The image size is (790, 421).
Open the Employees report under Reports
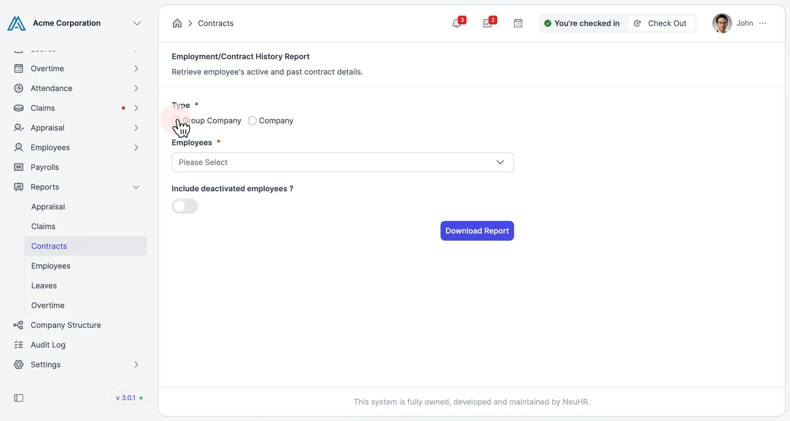point(86,266)
